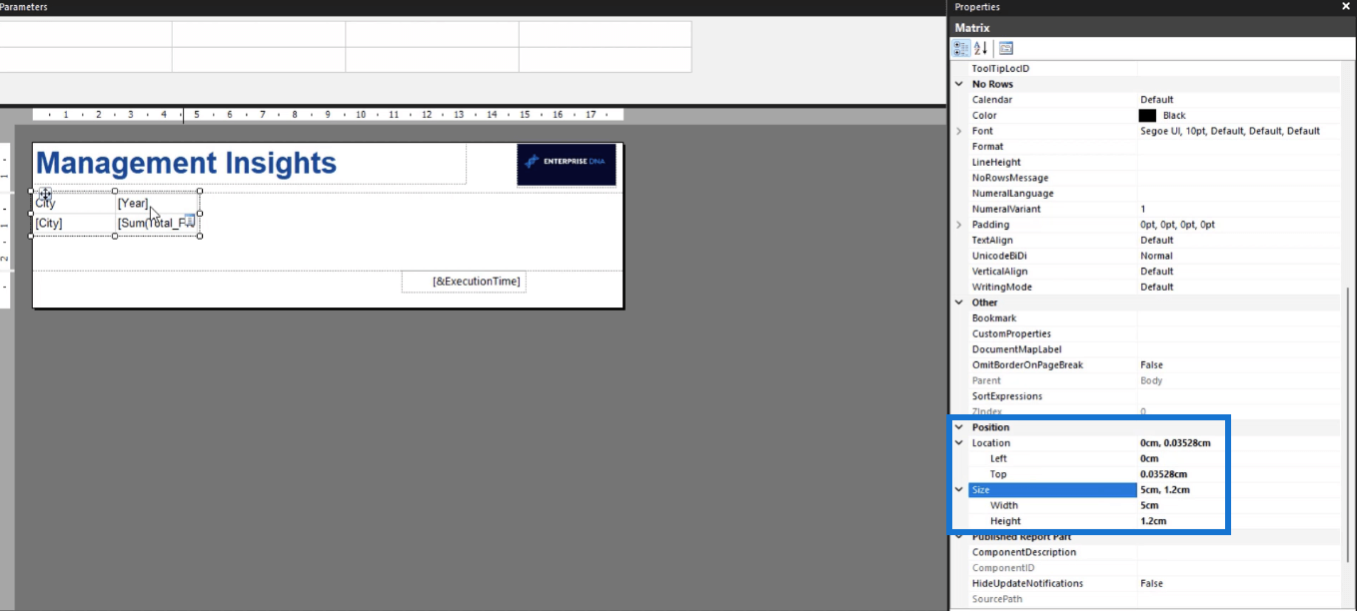Click the Parameters pane header

(x=473, y=7)
